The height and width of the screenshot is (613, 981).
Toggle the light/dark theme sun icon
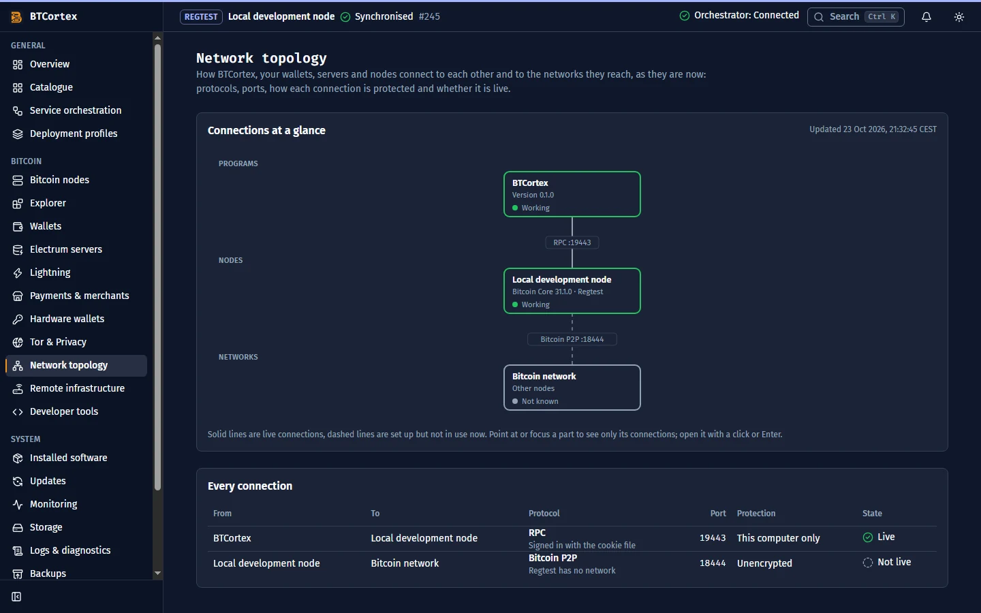(959, 17)
